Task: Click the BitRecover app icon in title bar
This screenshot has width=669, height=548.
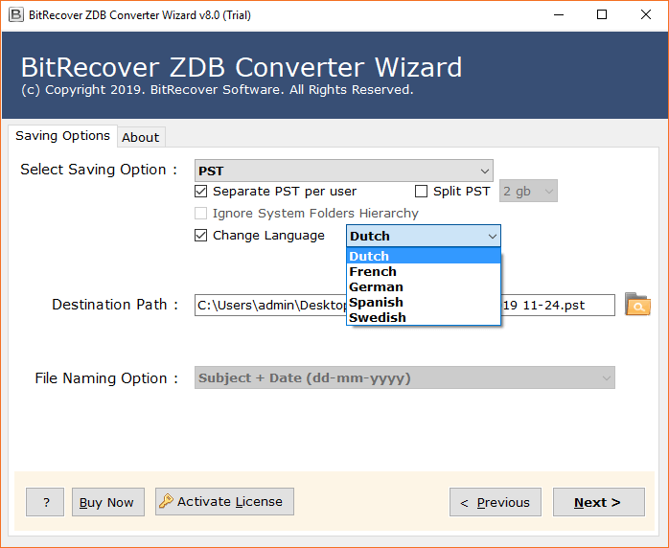Action: pos(15,14)
